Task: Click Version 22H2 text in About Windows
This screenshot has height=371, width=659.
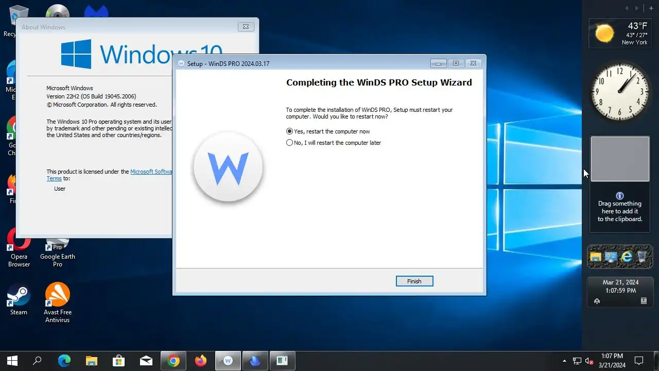Action: coord(91,96)
